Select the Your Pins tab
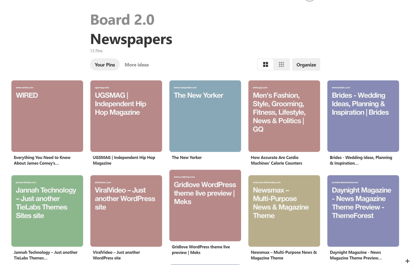Screen dimensions: 413x265 coord(105,64)
